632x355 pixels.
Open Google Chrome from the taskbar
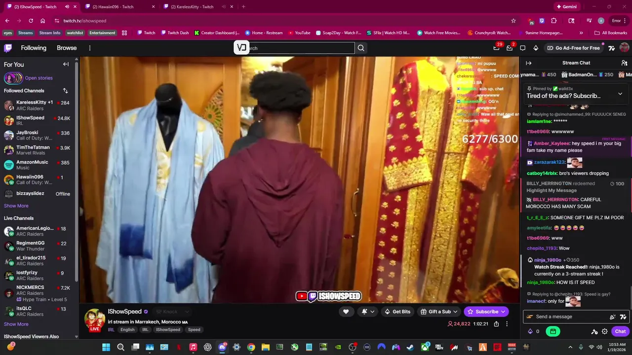click(x=251, y=347)
